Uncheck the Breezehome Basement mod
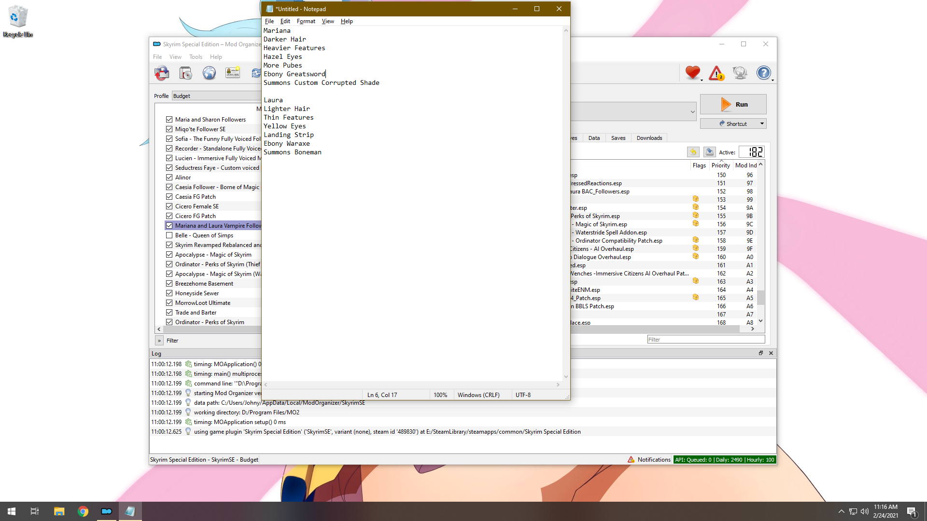 pyautogui.click(x=169, y=284)
